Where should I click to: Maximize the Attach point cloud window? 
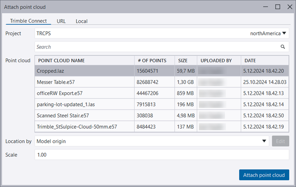pos(277,7)
